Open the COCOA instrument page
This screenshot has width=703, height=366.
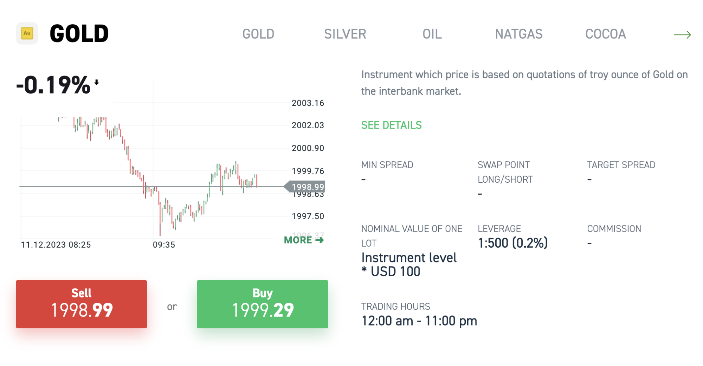[x=605, y=34]
